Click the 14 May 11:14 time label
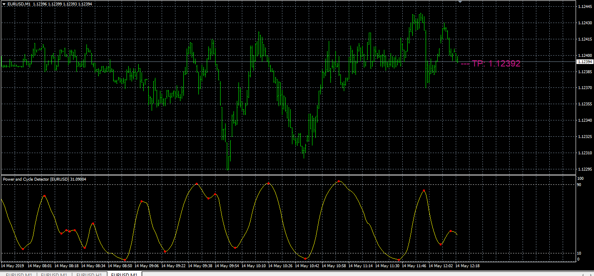The height and width of the screenshot is (276, 594). point(360,266)
